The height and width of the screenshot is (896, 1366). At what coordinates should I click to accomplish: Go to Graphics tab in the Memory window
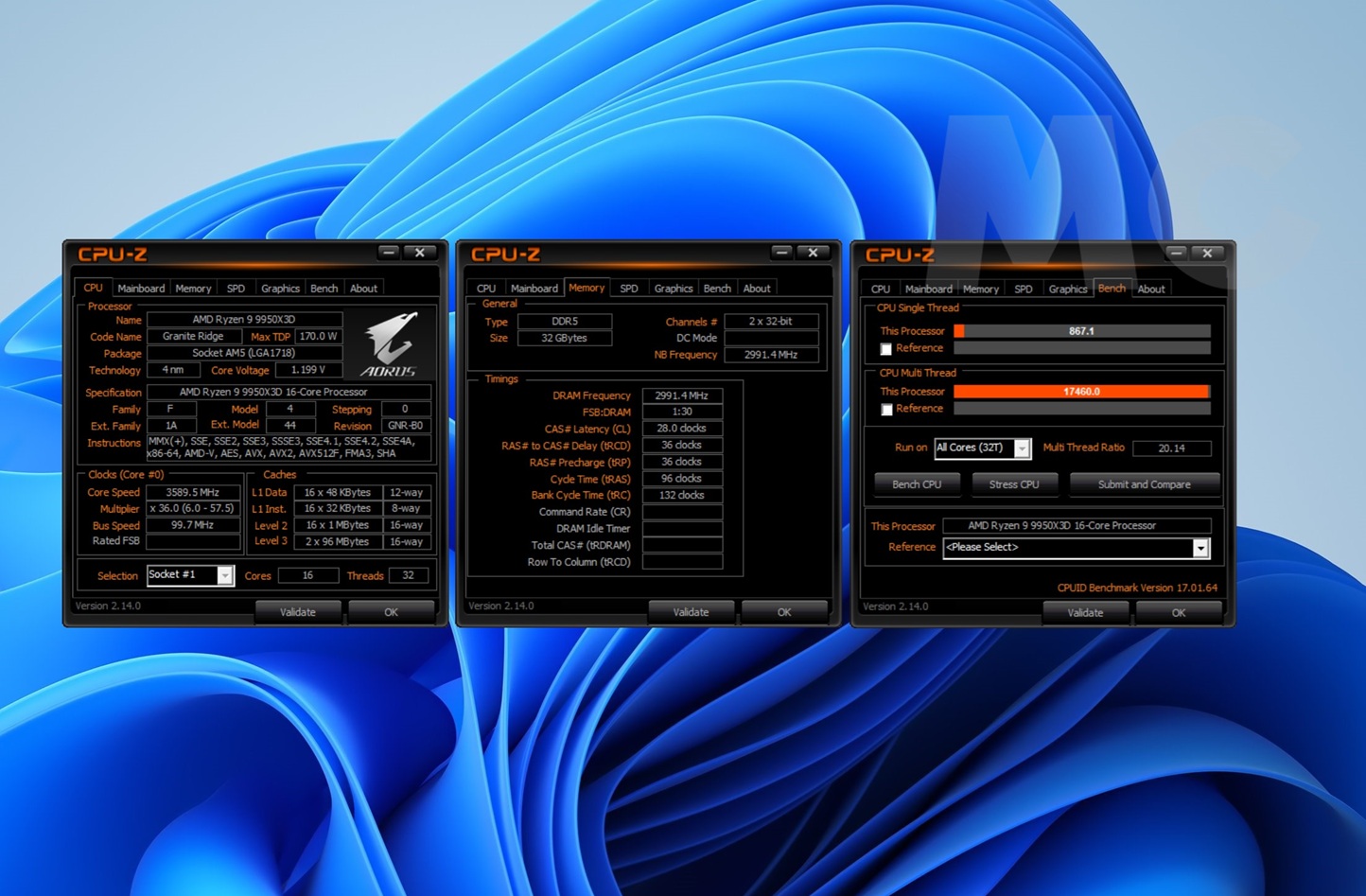coord(673,289)
